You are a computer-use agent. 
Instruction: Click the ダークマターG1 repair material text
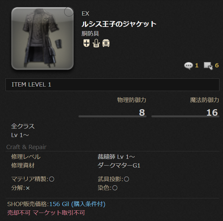[119, 166]
